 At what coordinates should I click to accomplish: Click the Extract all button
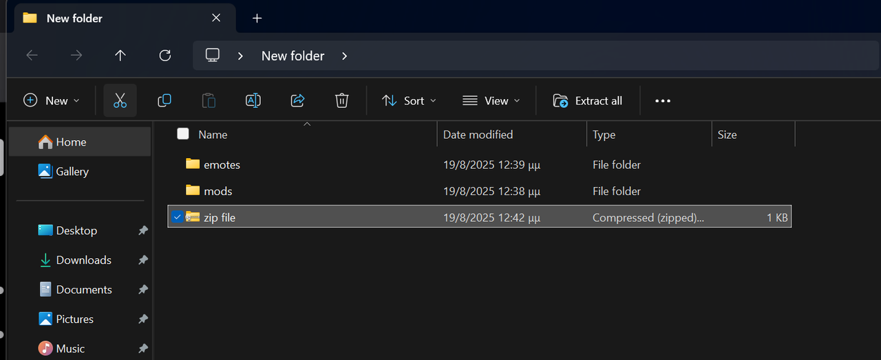(x=588, y=100)
